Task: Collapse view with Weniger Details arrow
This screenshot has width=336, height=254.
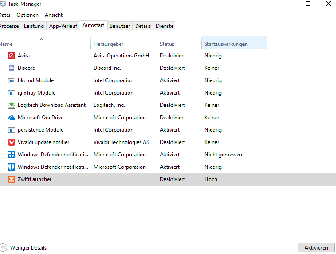Action: coord(4,248)
